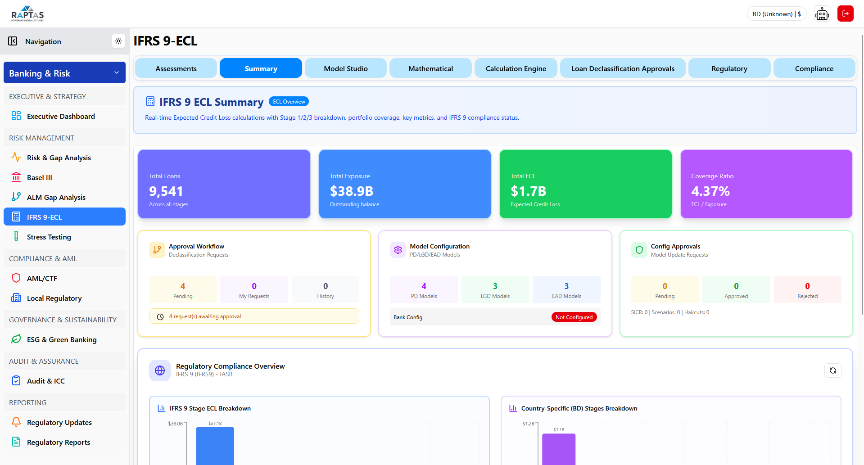Switch to the Assessments tab
The width and height of the screenshot is (864, 465).
[176, 68]
